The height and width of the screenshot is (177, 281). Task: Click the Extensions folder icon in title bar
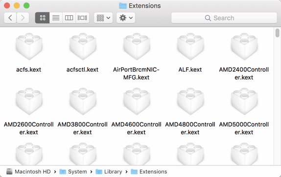point(123,6)
